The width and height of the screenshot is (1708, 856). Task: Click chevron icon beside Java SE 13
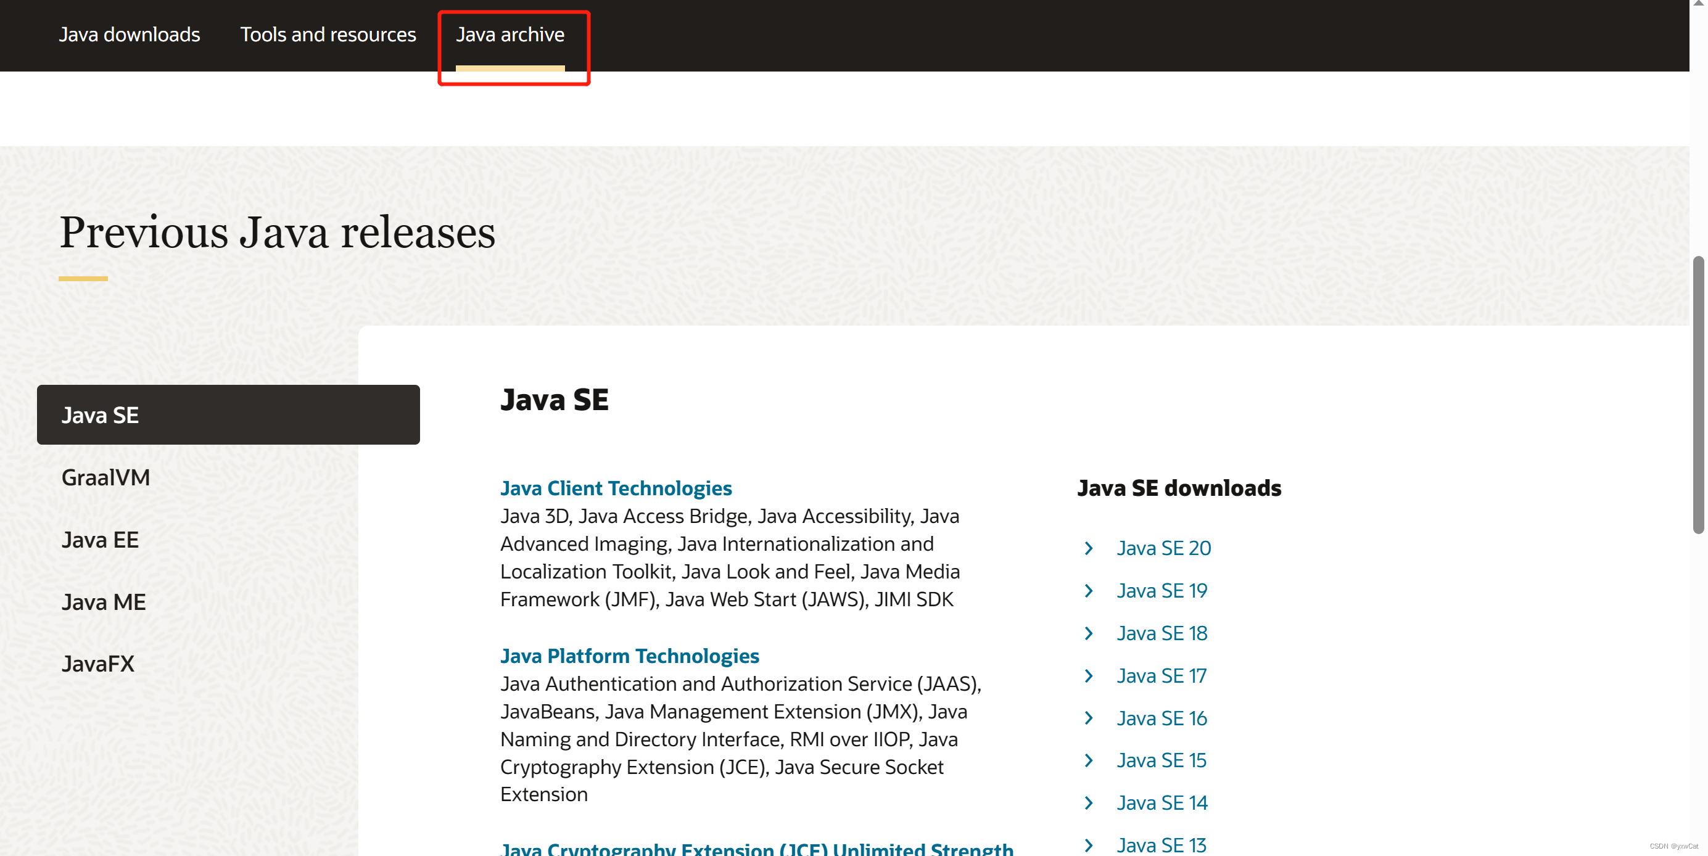pos(1089,845)
